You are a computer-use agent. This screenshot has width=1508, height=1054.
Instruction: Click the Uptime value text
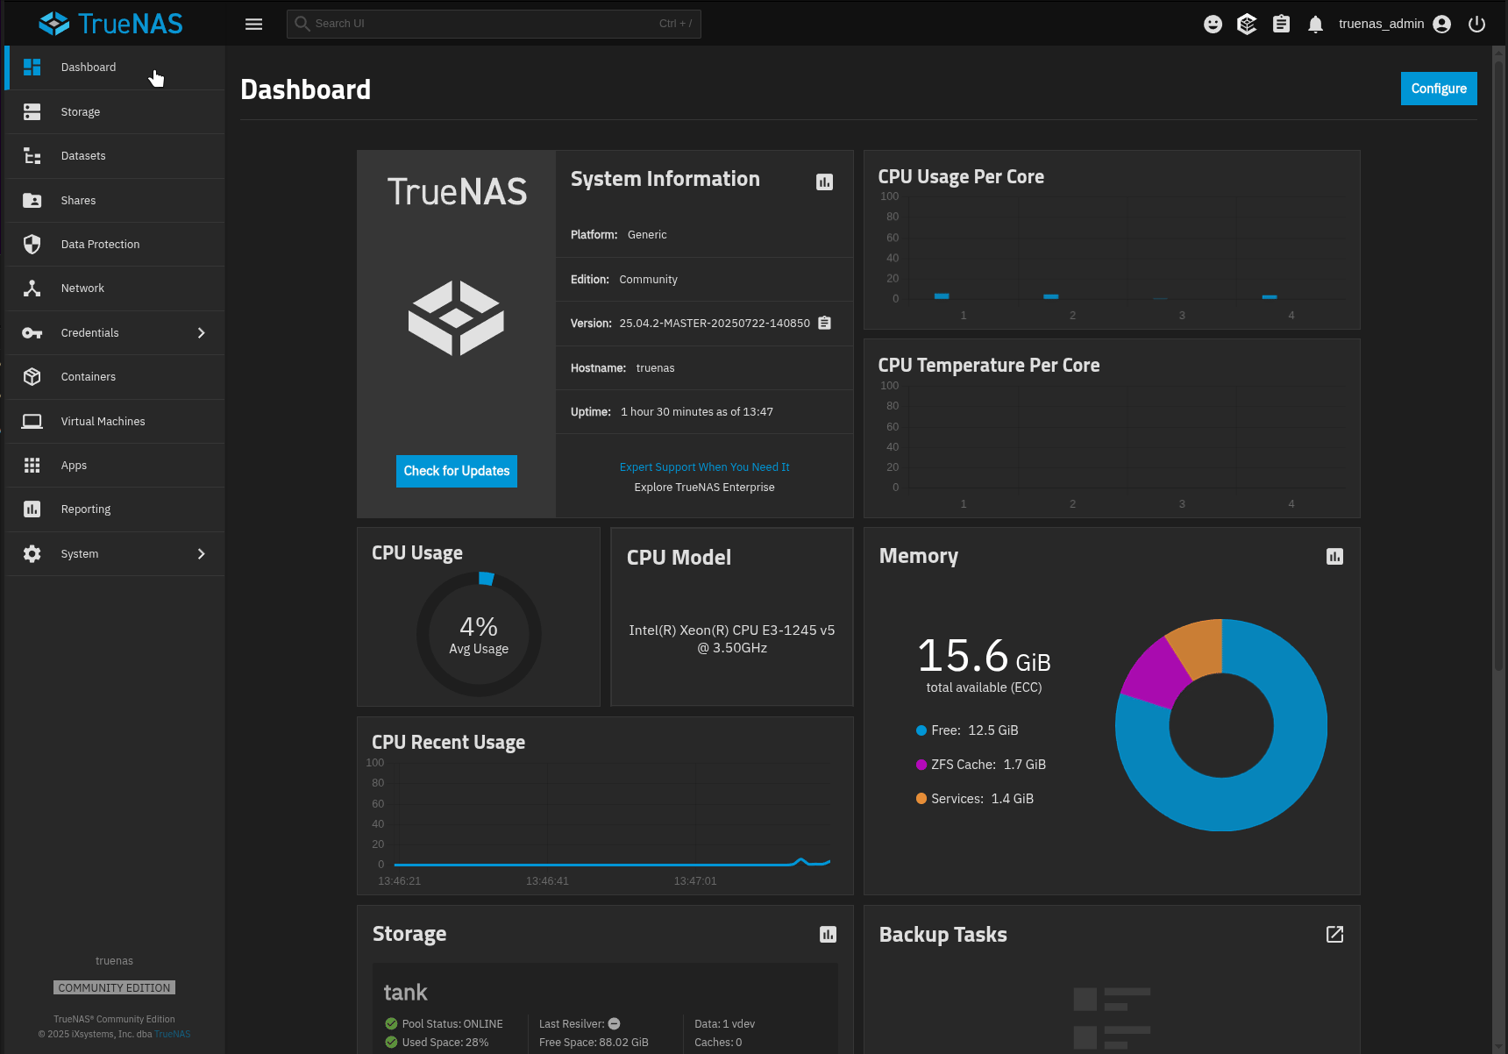697,412
